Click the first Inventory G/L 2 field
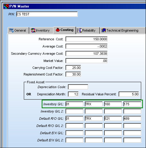146x148 pixels. pyautogui.click(x=75, y=111)
